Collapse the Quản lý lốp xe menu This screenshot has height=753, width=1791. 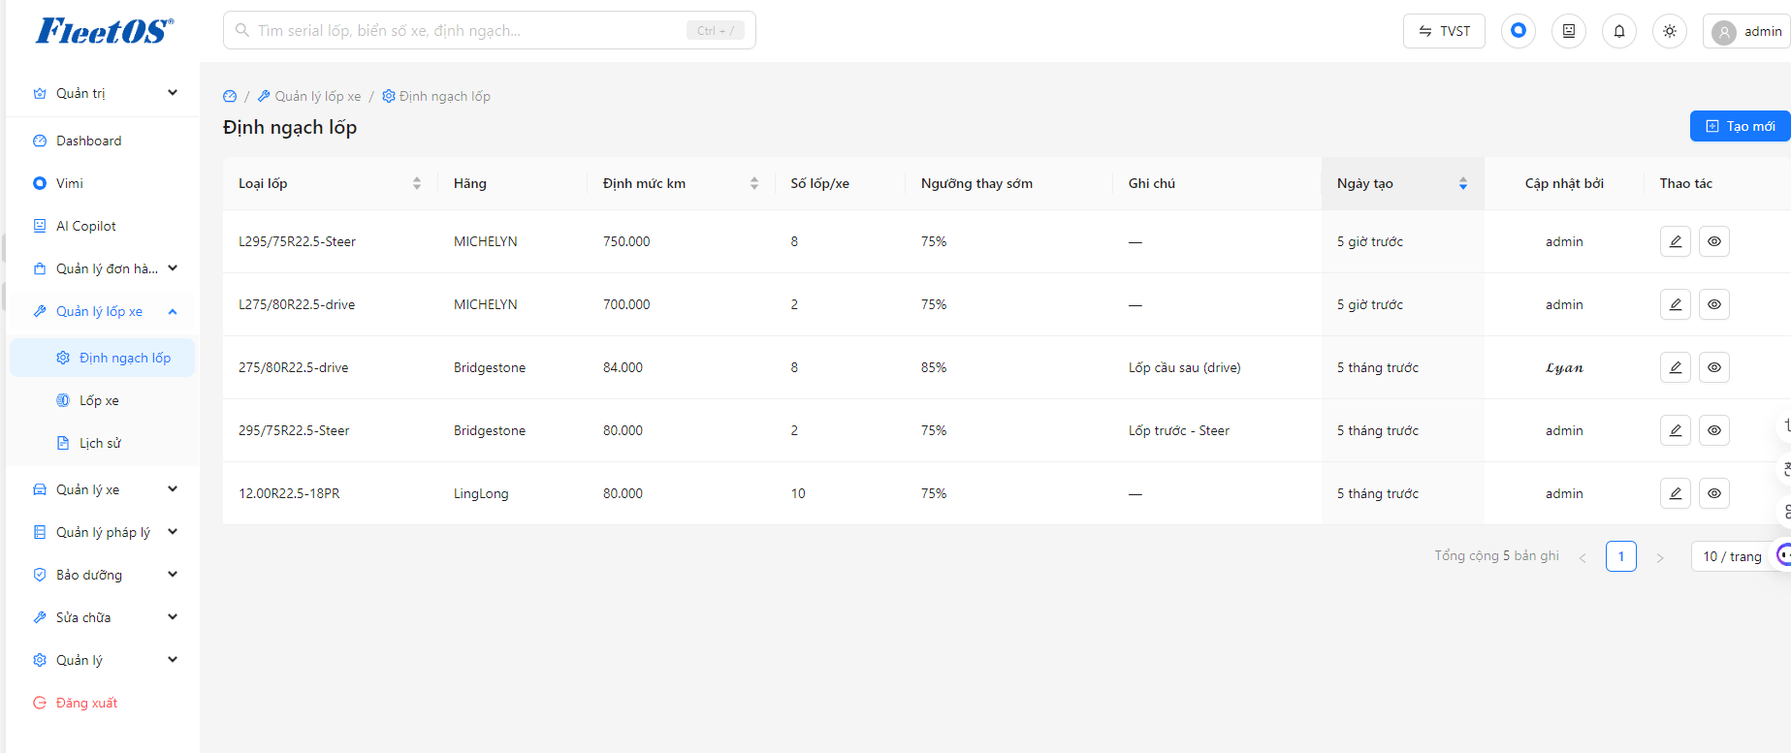[105, 311]
